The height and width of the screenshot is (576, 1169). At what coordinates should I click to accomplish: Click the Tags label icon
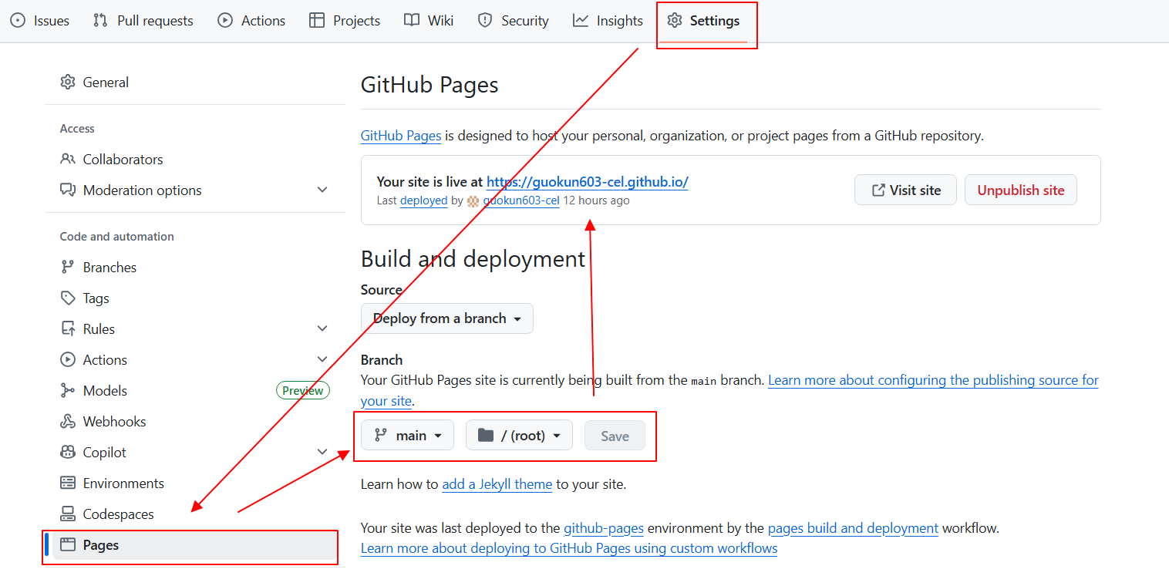point(68,298)
